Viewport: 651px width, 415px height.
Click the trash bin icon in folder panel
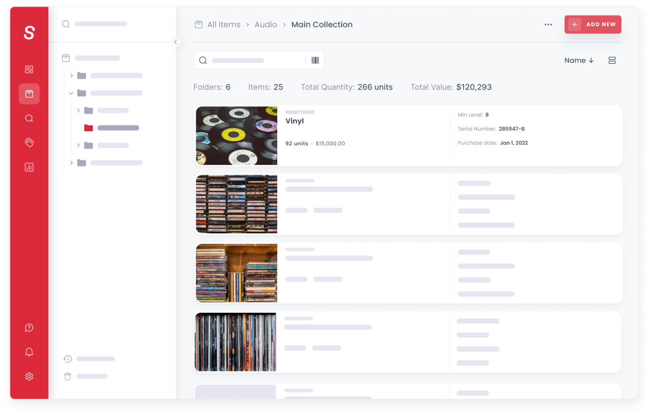click(67, 377)
